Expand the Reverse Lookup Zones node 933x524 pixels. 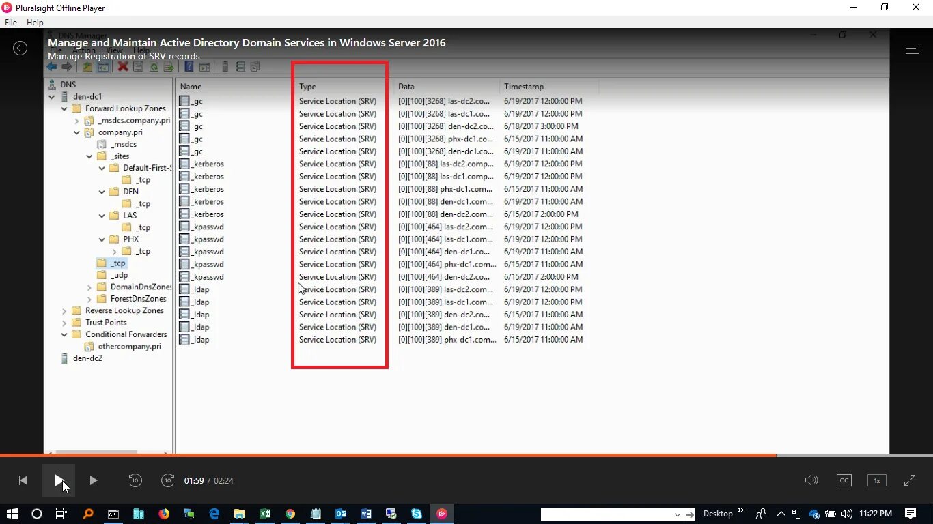(x=64, y=310)
